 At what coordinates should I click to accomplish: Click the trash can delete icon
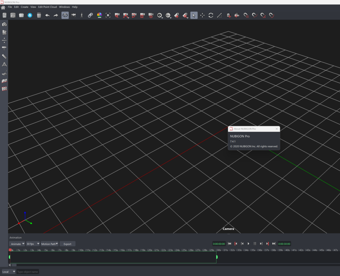click(x=39, y=15)
